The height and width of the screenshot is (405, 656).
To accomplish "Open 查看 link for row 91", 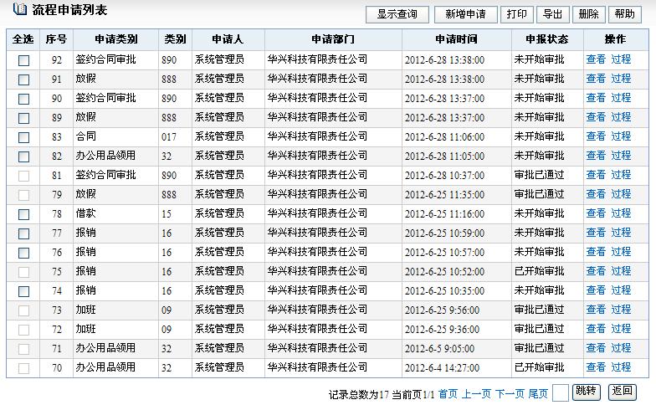I will point(596,79).
